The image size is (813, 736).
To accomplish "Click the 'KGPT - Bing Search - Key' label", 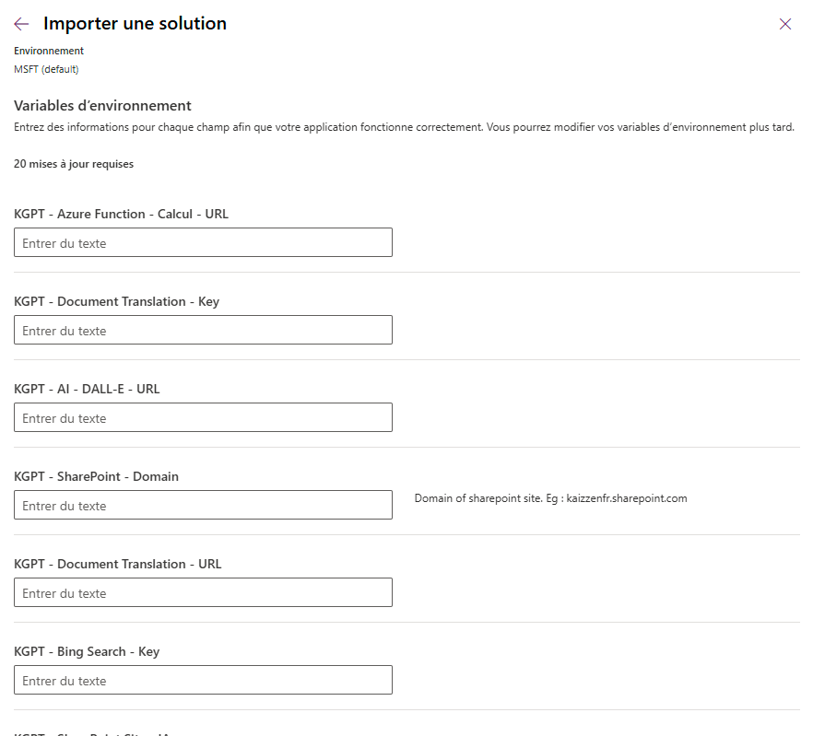I will (87, 652).
